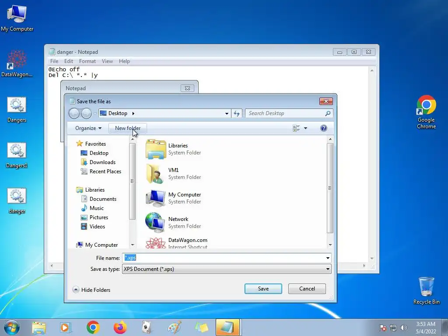Open the Format menu in Notepad
The width and height of the screenshot is (448, 336).
(87, 61)
